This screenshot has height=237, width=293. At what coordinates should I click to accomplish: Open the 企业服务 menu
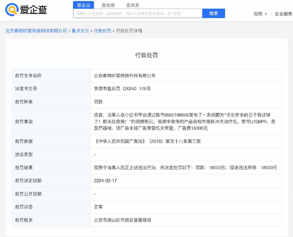tap(283, 14)
